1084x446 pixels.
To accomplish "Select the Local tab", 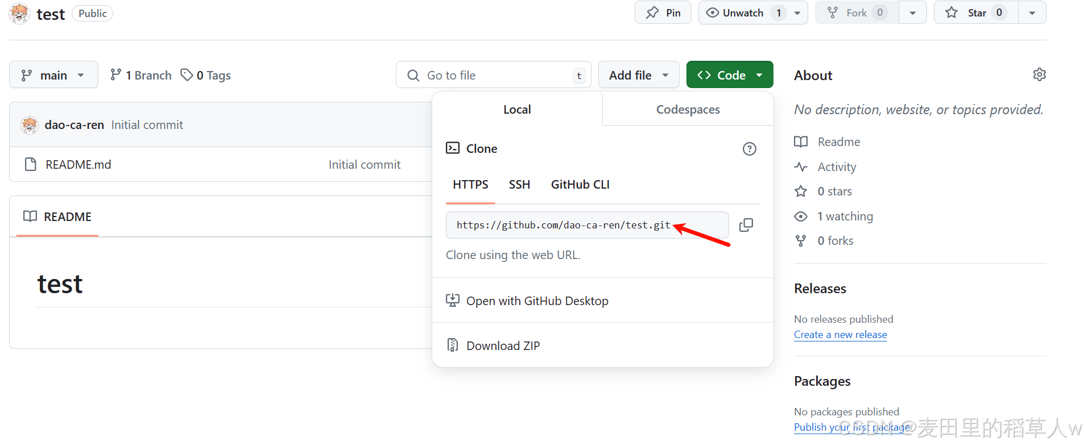I will 517,109.
